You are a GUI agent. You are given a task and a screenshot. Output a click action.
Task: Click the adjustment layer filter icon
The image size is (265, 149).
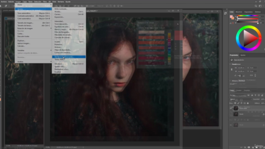point(252,95)
